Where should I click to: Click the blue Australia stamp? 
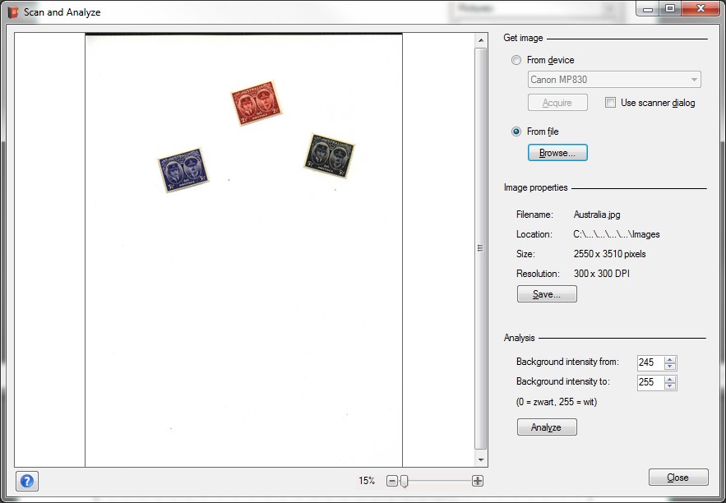(x=183, y=170)
